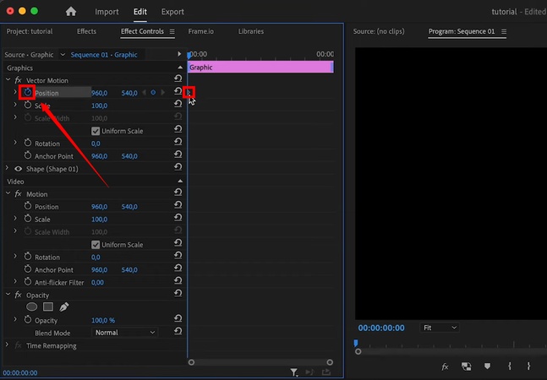
Task: Toggle Rotation stopwatch under Vector Motion
Action: click(27, 144)
